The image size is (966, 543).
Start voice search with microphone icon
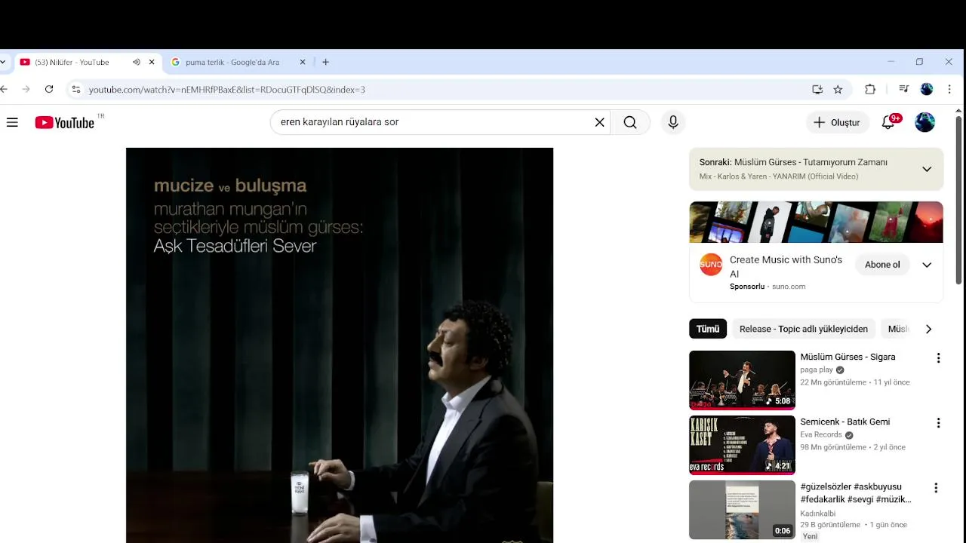(673, 122)
